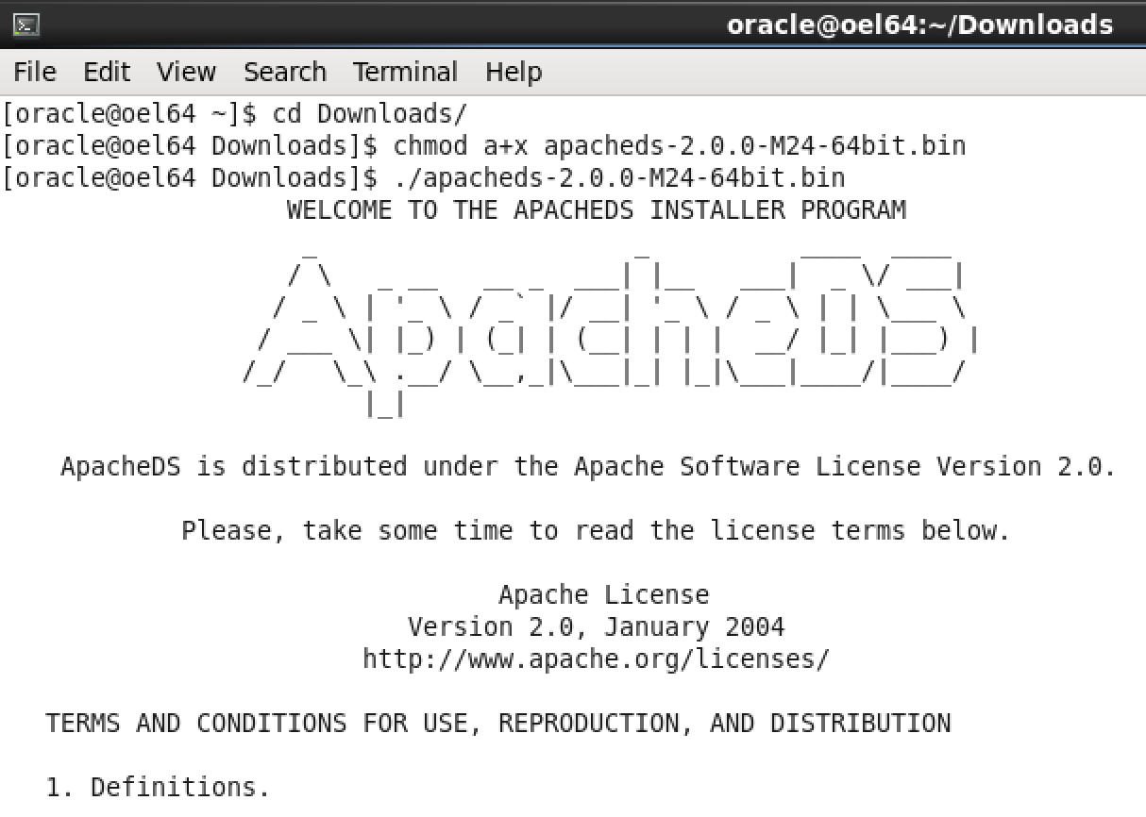Open the Edit menu
The height and width of the screenshot is (817, 1146).
106,72
